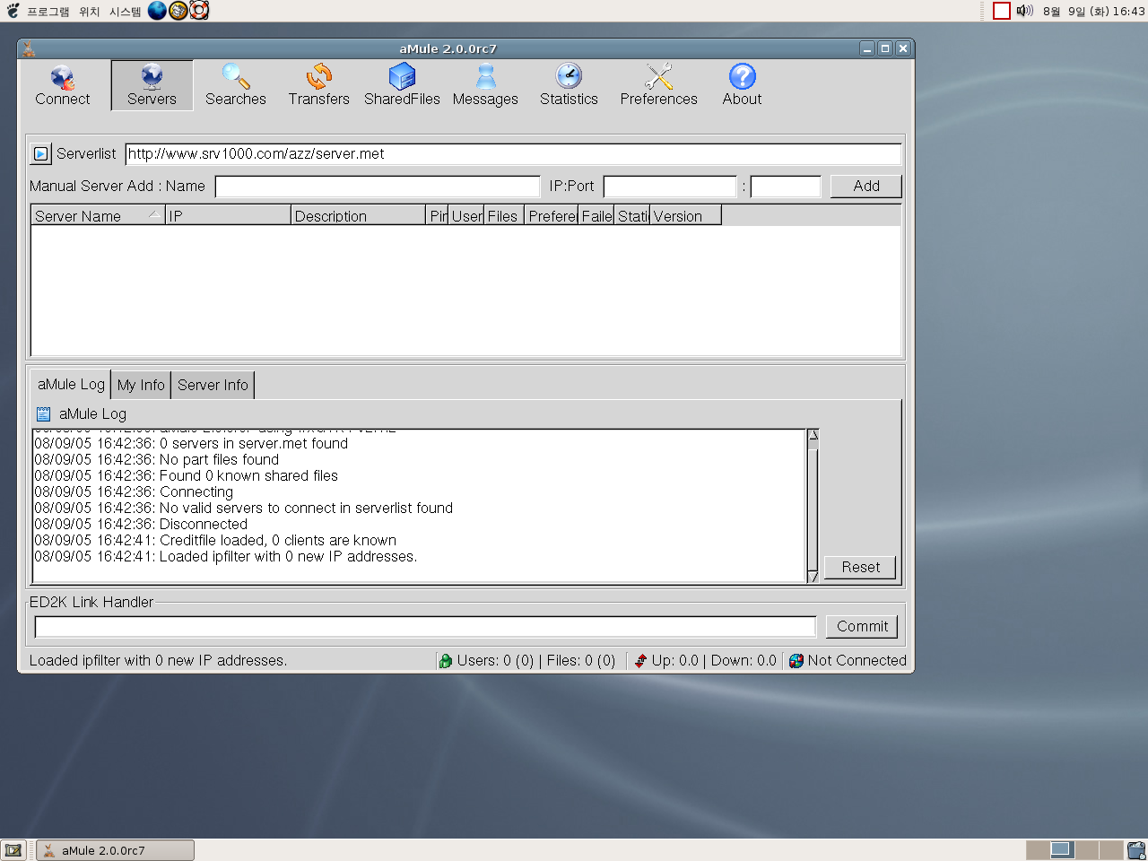This screenshot has height=861, width=1148.
Task: Click the Not Connected globe icon
Action: click(796, 661)
